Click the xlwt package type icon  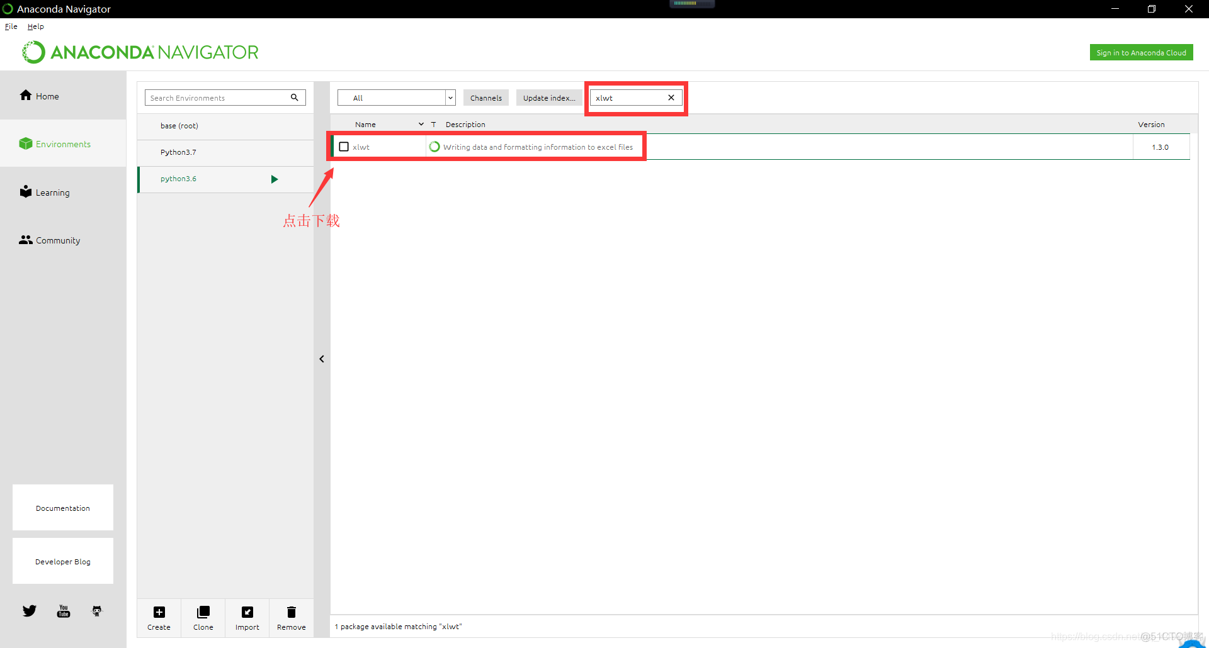point(434,147)
